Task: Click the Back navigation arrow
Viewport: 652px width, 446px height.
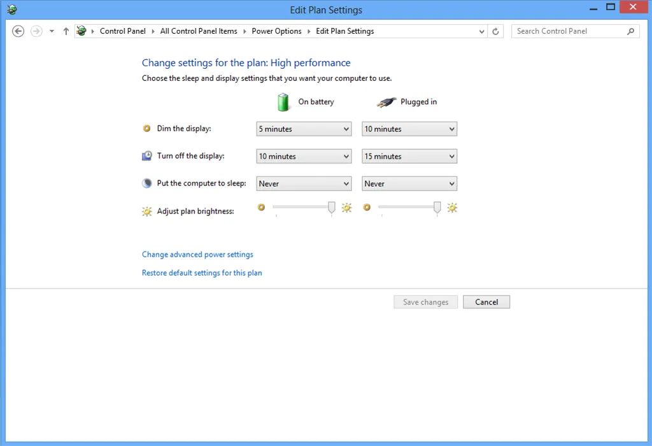Action: coord(18,31)
